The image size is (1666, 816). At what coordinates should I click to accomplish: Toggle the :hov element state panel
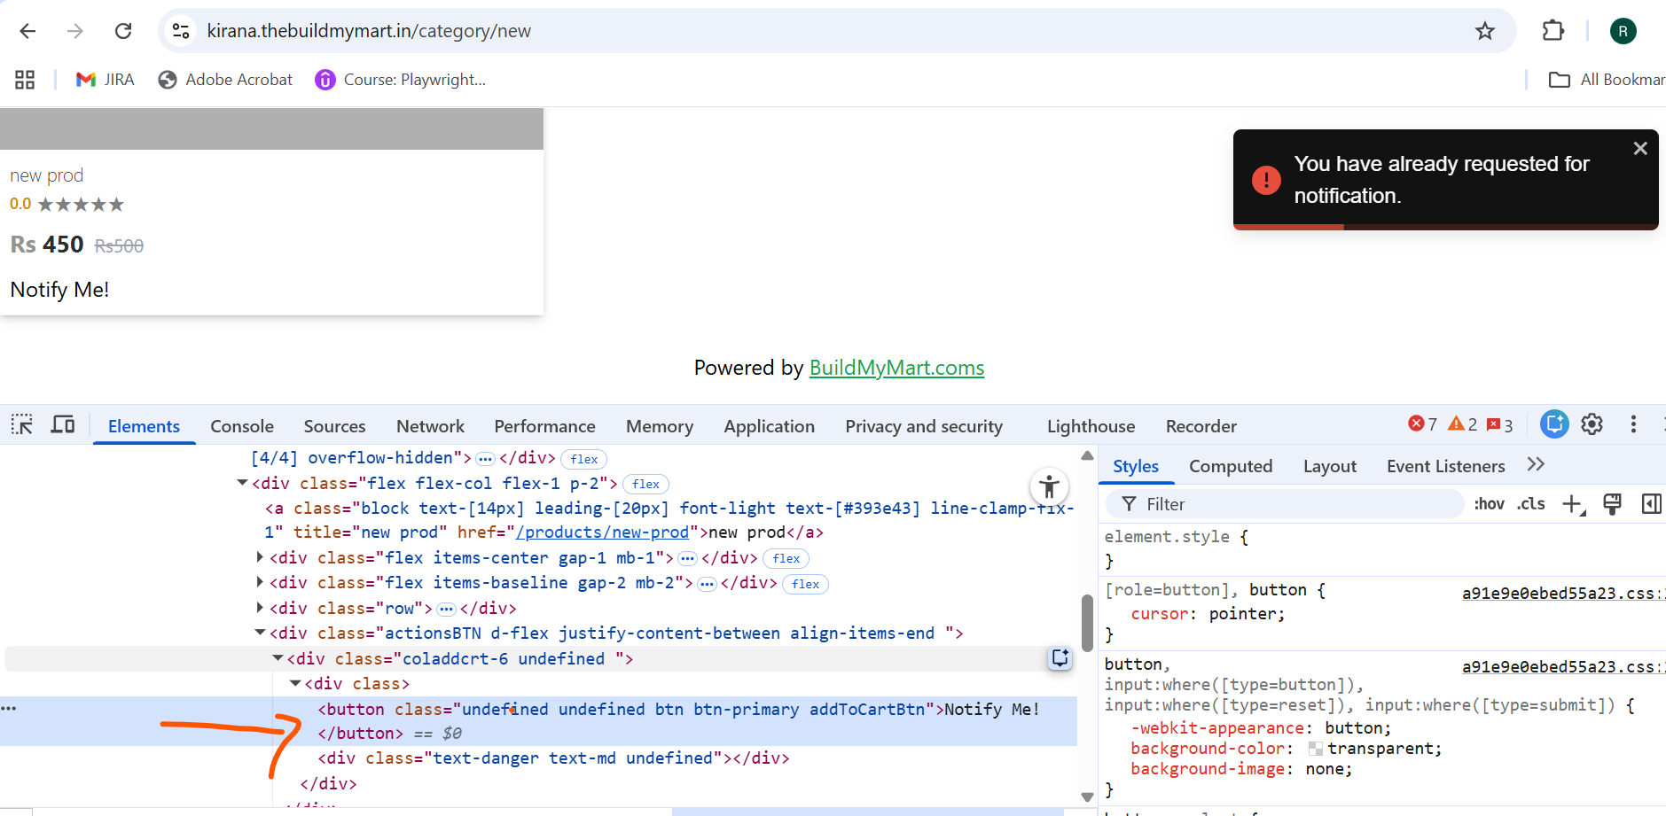coord(1489,504)
